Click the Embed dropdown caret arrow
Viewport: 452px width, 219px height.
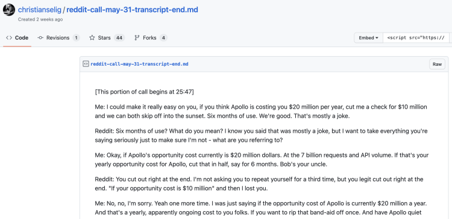[x=377, y=38]
